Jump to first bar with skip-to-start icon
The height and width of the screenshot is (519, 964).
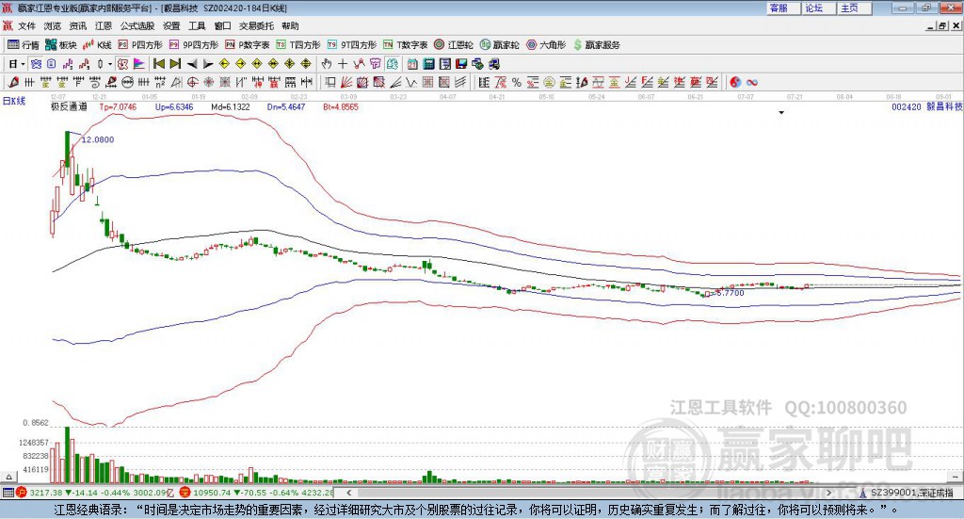point(159,64)
